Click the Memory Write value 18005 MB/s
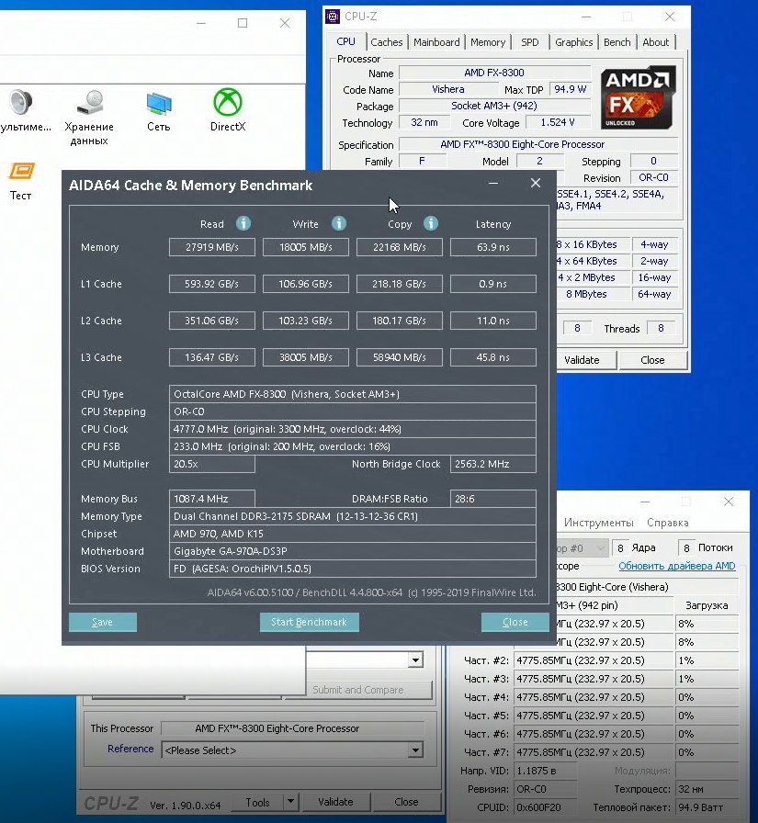This screenshot has height=823, width=758. 306,247
